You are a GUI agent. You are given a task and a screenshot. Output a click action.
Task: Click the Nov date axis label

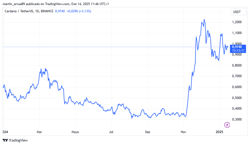pyautogui.click(x=183, y=132)
